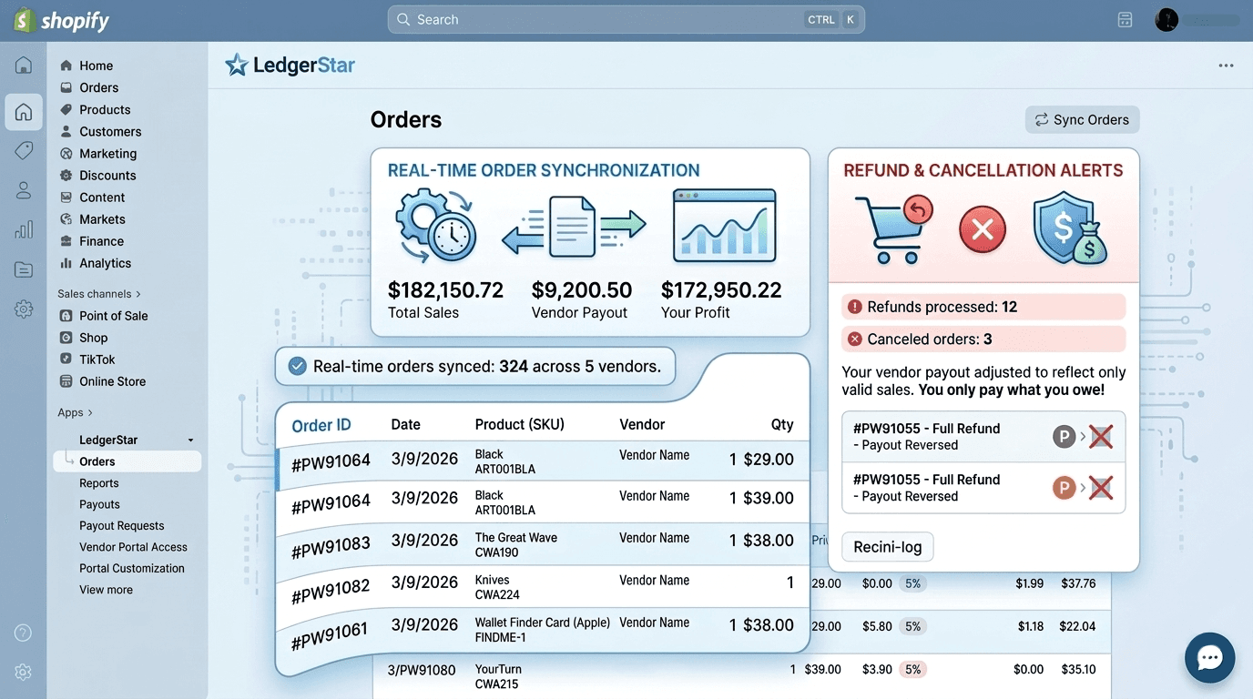The height and width of the screenshot is (699, 1253).
Task: Click the Sync Orders button
Action: point(1082,119)
